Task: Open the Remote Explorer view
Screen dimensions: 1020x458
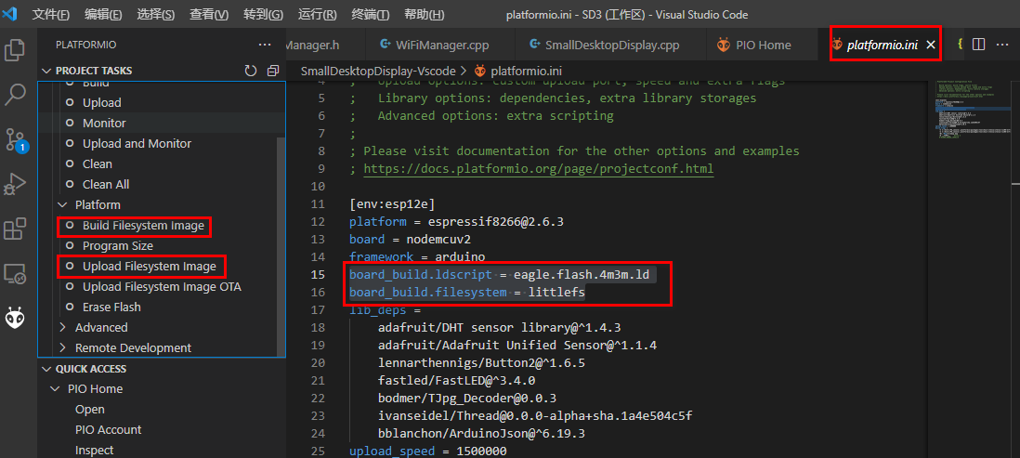Action: pyautogui.click(x=15, y=273)
